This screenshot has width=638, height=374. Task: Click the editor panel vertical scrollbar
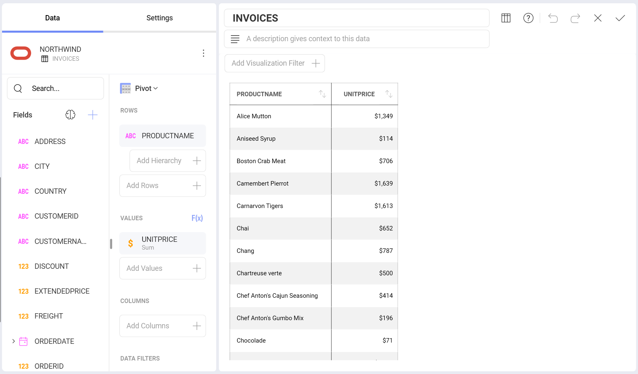(x=111, y=244)
